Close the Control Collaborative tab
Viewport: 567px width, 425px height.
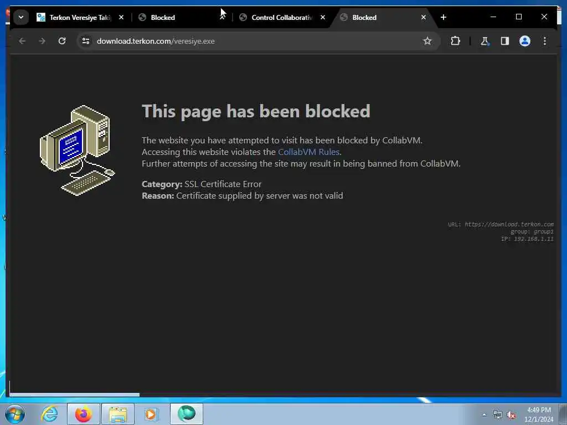tap(323, 17)
